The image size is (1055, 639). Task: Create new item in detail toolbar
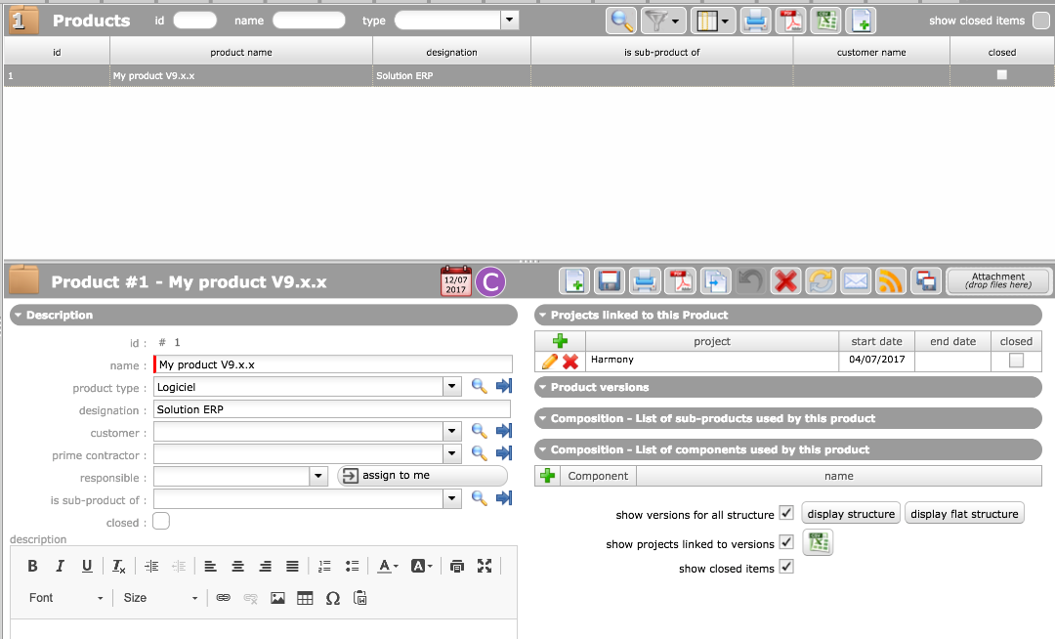pos(574,281)
